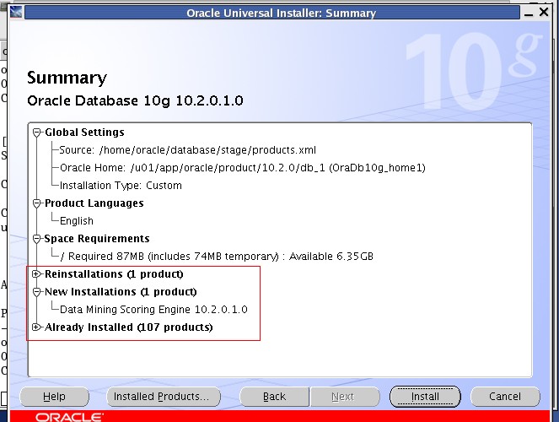Expand the Reinstallations (1 product) node

click(x=37, y=274)
